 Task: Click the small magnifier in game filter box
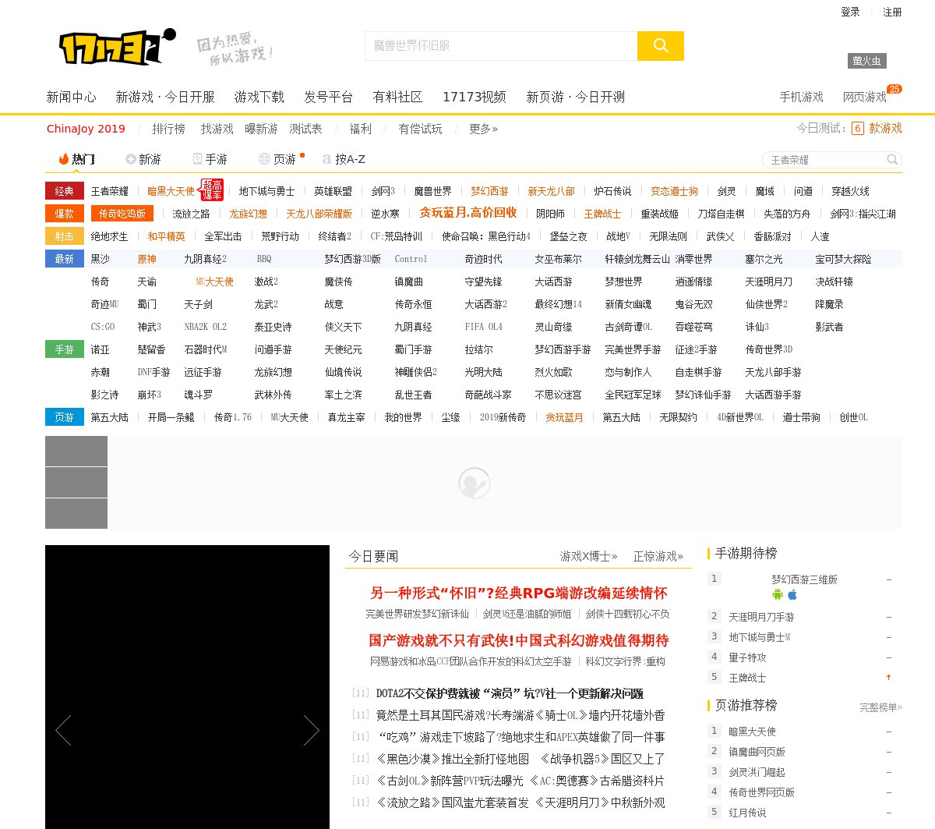click(892, 160)
